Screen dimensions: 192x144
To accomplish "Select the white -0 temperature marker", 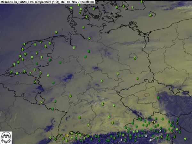I will (150, 140).
